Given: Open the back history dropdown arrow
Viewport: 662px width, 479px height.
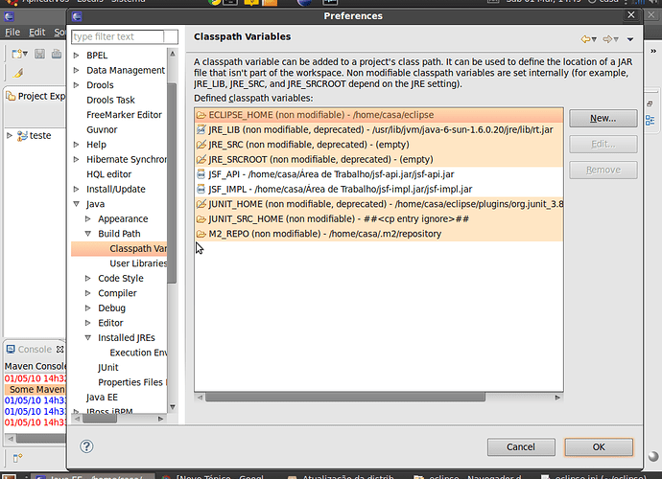Looking at the screenshot, I should (x=595, y=39).
